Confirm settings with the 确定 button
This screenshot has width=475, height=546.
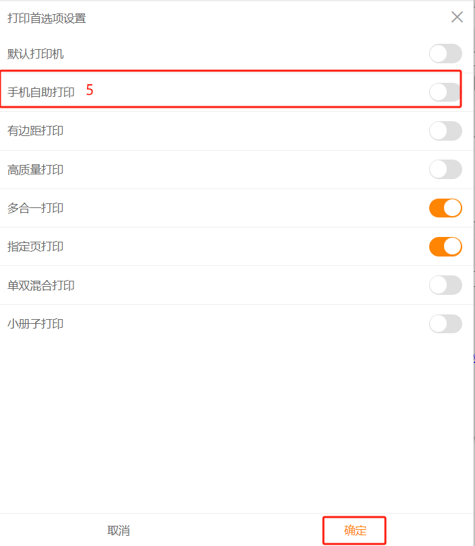355,531
